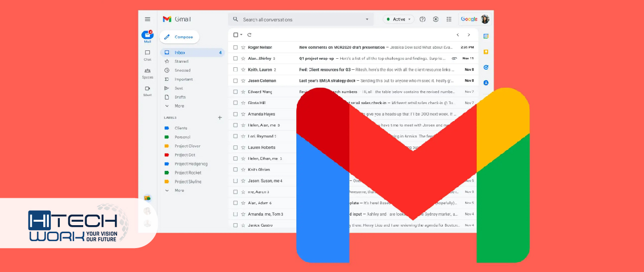Screen dimensions: 644x272
Task: Click the refresh icon above the inbox
Action: 250,35
